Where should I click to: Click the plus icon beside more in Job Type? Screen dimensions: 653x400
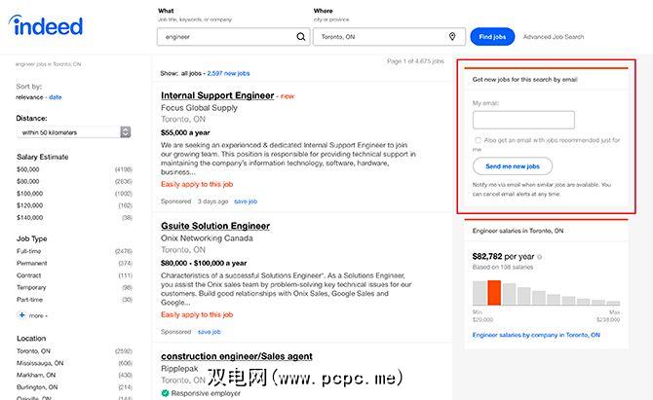click(22, 315)
